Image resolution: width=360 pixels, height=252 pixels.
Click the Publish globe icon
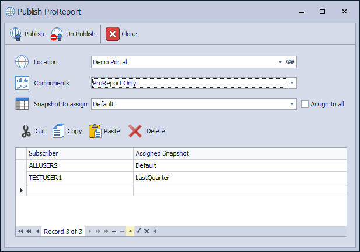point(16,34)
